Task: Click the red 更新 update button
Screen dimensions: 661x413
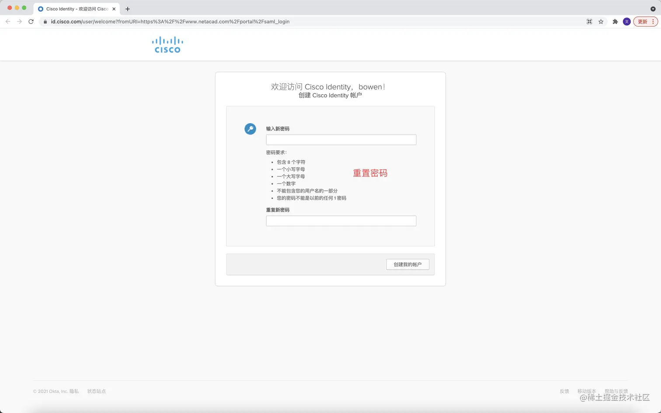Action: [645, 21]
